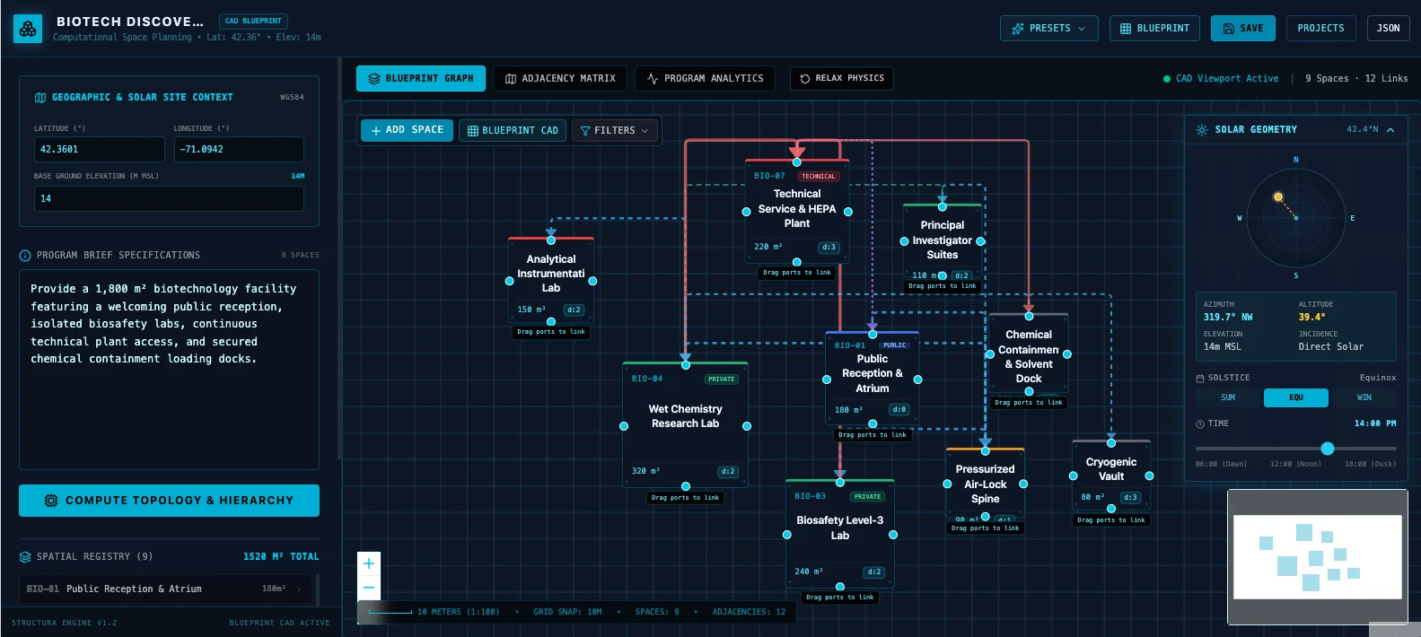The image size is (1421, 637).
Task: Open the Presets dropdown
Action: tap(1049, 29)
